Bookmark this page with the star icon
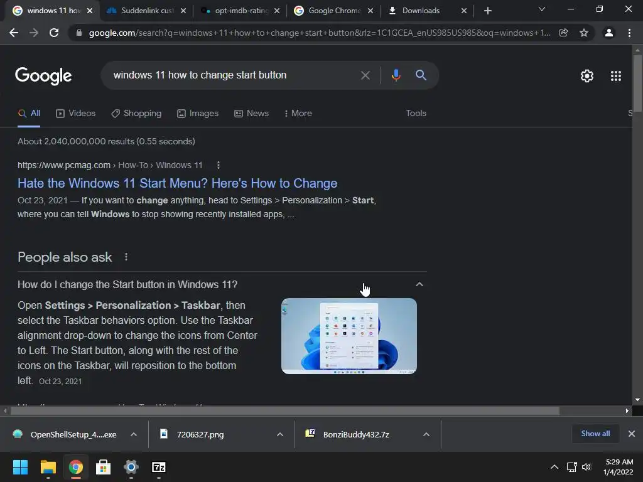The height and width of the screenshot is (482, 643). tap(584, 33)
